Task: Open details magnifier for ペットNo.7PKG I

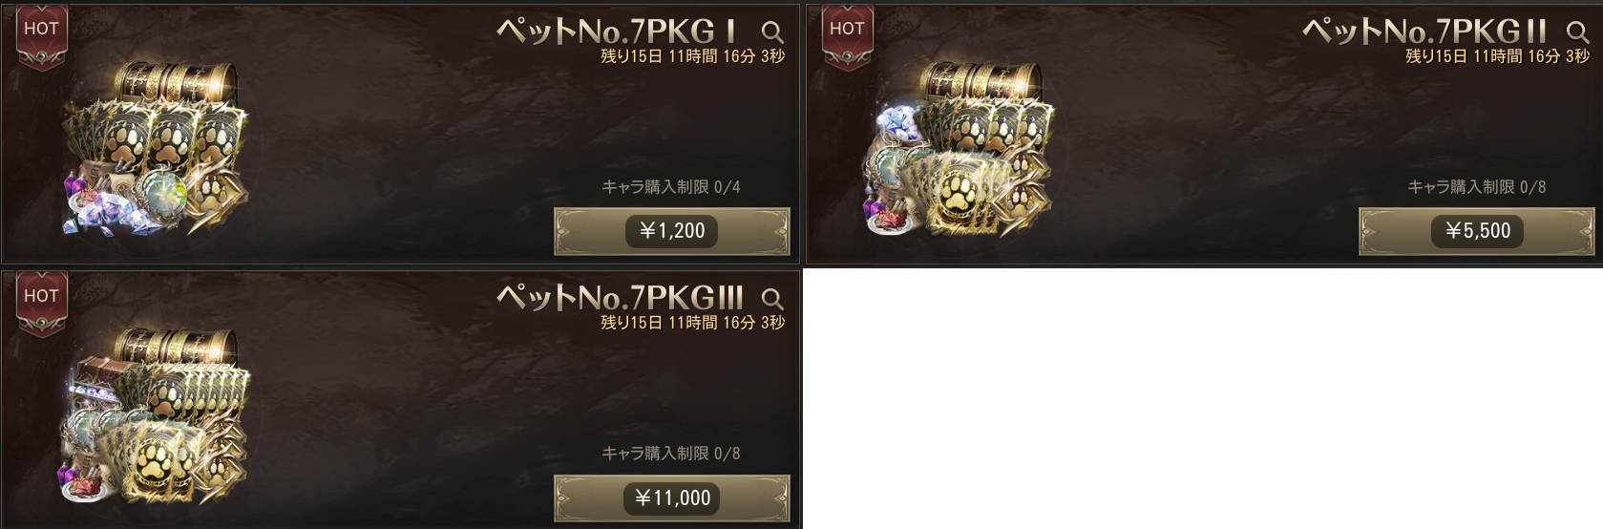Action: (x=772, y=32)
